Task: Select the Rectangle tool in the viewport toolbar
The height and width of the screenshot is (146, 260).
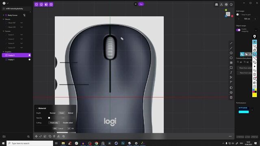Action: (x=231, y=68)
